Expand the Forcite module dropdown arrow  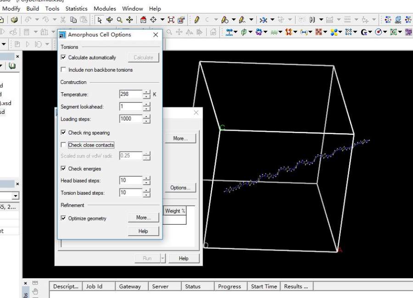coord(355,32)
